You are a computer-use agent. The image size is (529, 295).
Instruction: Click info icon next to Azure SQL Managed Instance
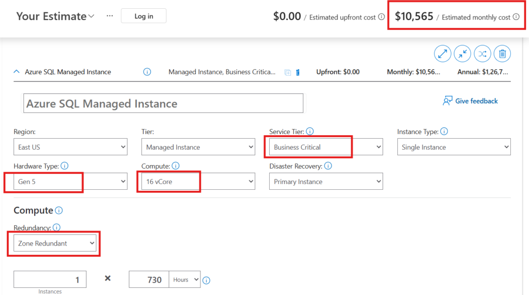click(147, 72)
